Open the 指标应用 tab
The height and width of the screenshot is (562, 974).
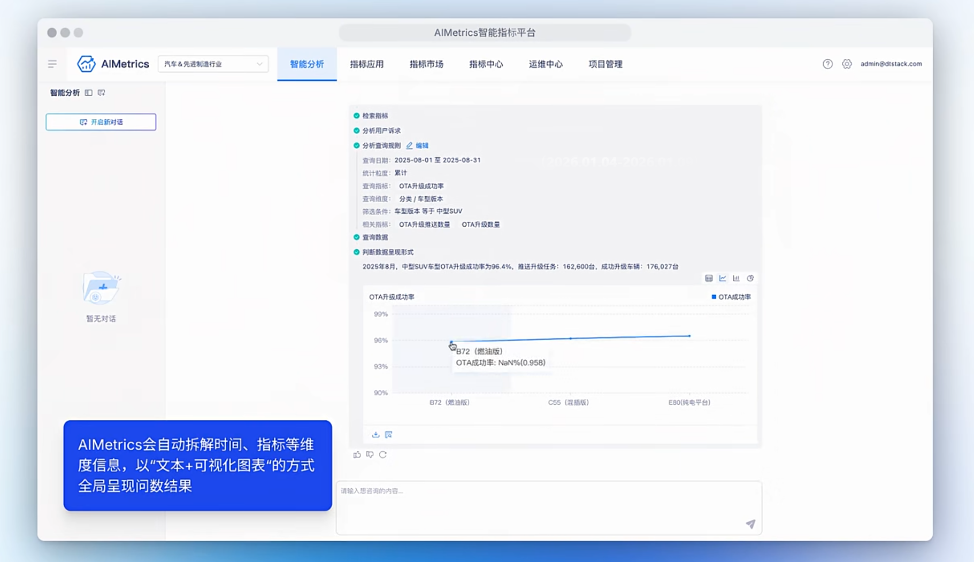tap(367, 64)
